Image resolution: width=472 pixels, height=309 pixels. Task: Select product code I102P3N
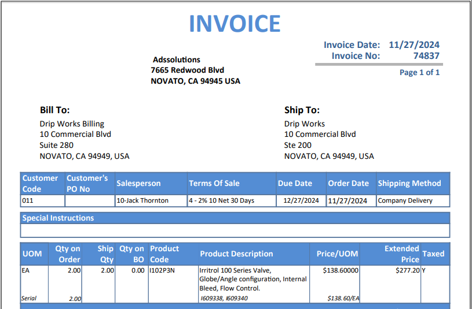click(162, 270)
